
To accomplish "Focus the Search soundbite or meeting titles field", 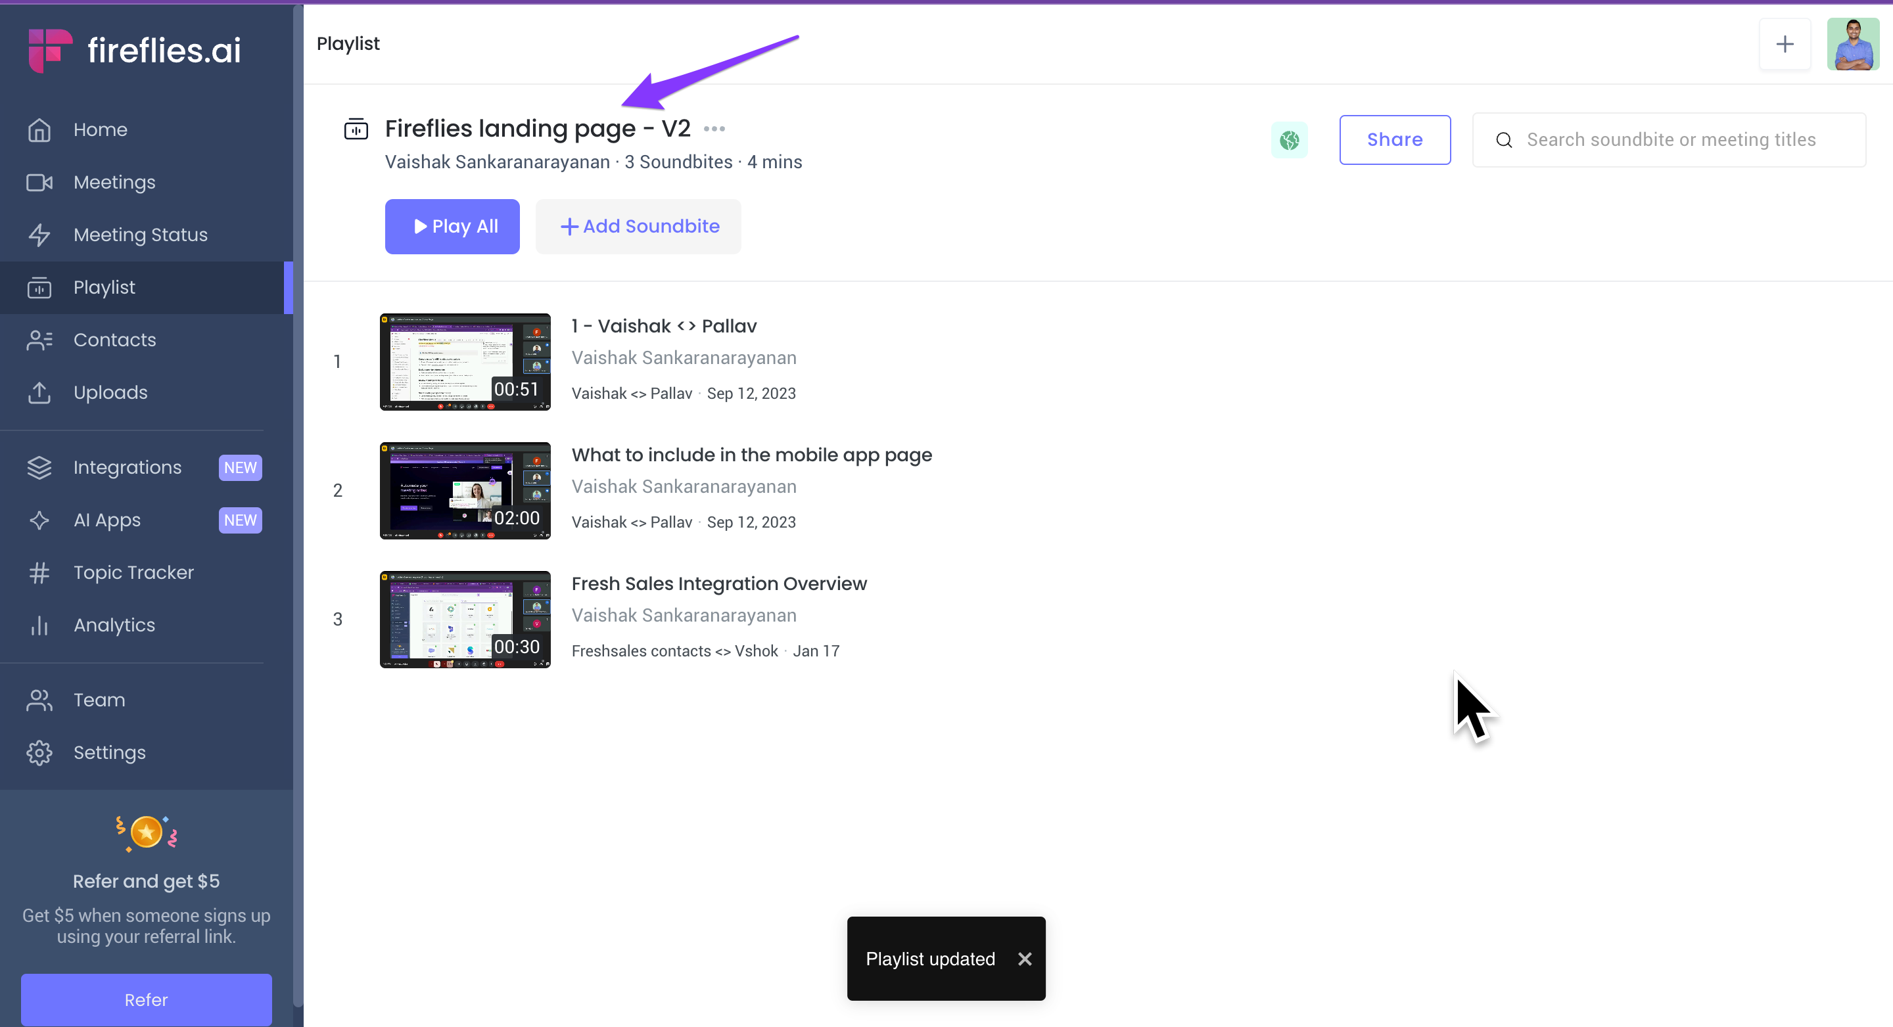I will pyautogui.click(x=1670, y=139).
